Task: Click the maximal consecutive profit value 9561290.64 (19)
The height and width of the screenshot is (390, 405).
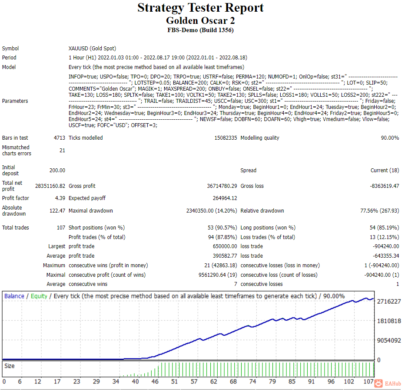Action: point(218,275)
